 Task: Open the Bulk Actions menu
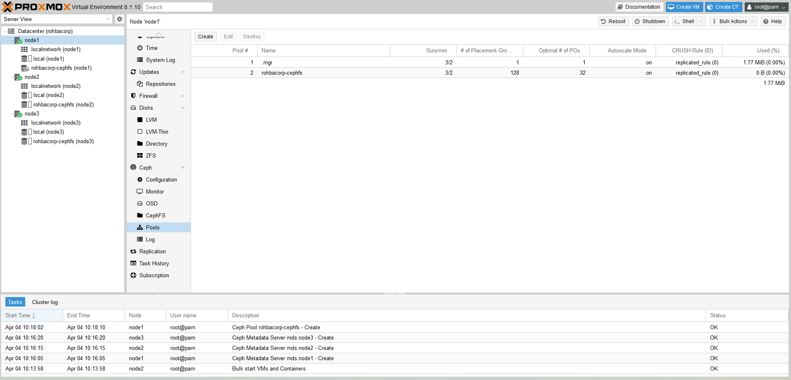click(x=733, y=21)
